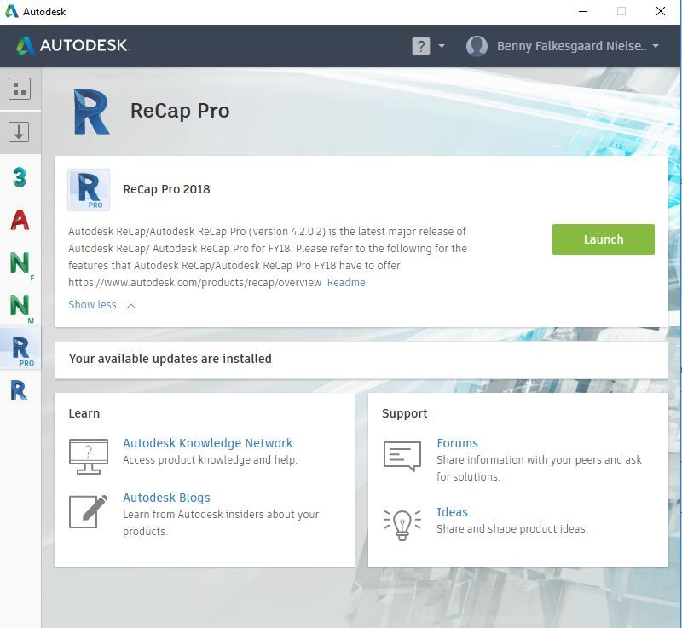Select ReCap Pro icon in sidebar
Image resolution: width=682 pixels, height=628 pixels.
coord(20,349)
